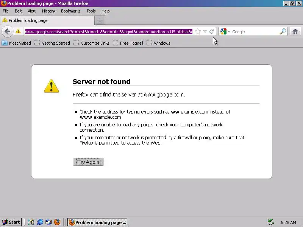Screen dimensions: 303x227
Task: Open the Google search engine selector
Action: pos(225,31)
